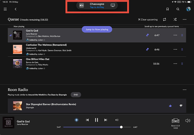
Task: Skip to next track
Action: pos(106,120)
